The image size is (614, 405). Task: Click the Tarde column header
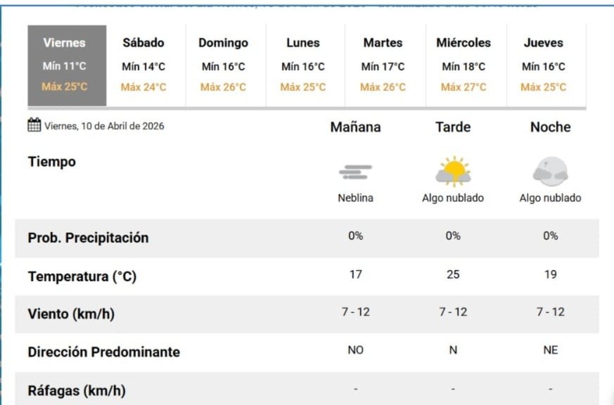(453, 127)
